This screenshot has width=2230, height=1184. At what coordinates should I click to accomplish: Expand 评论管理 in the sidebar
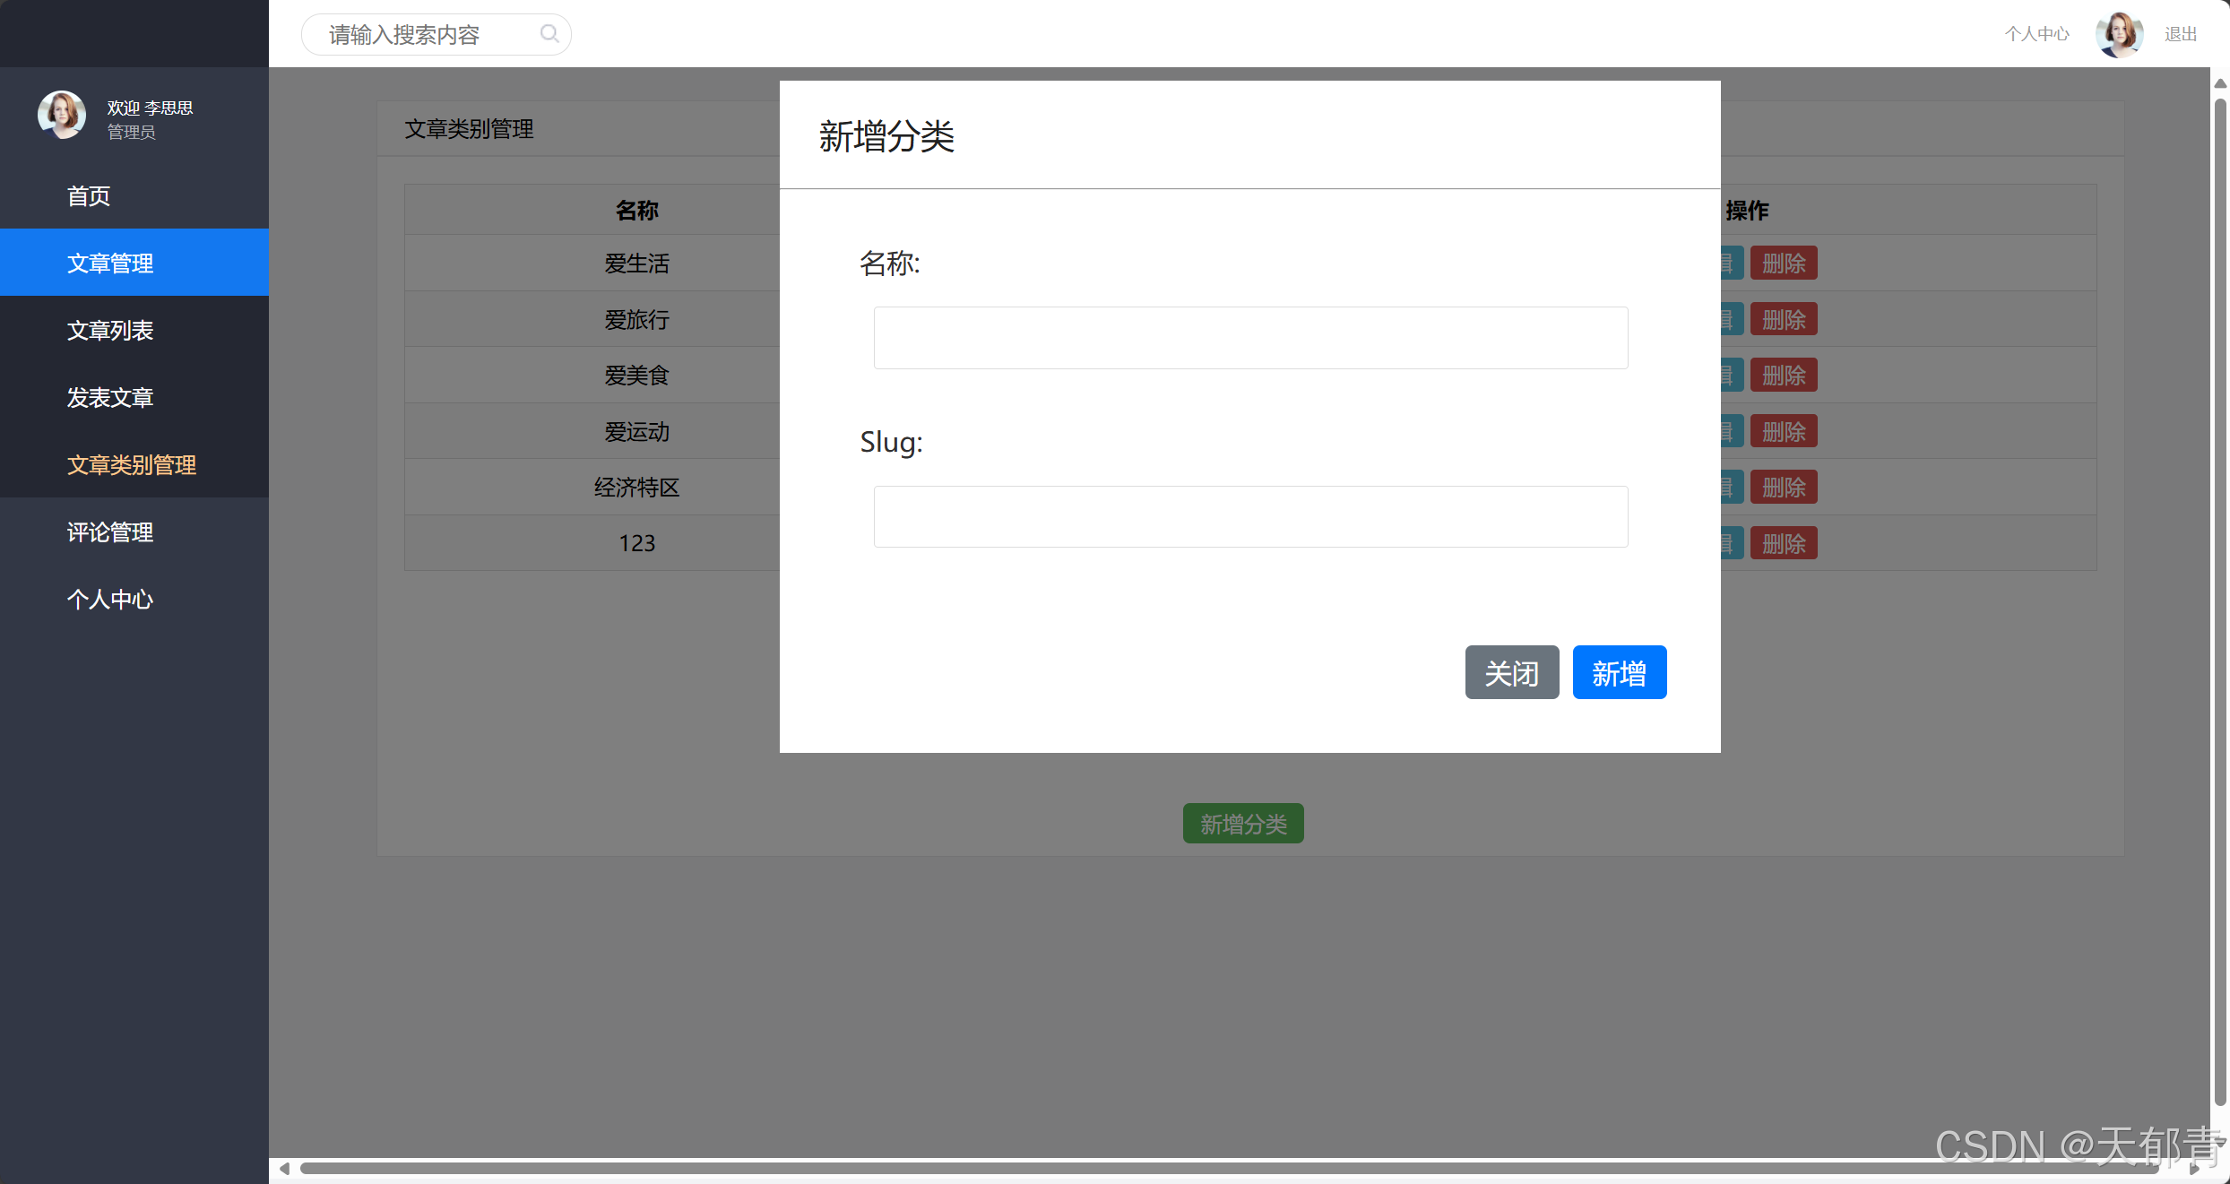coord(110,532)
